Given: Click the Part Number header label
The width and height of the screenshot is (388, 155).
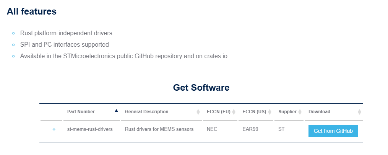Looking at the screenshot, I should 81,112.
